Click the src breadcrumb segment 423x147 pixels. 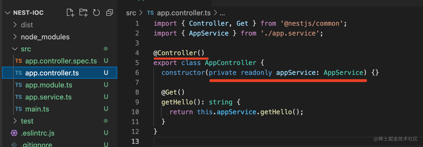coord(131,13)
